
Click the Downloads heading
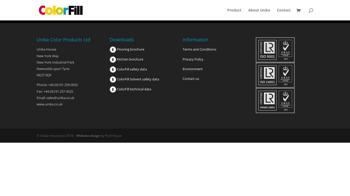coord(122,39)
